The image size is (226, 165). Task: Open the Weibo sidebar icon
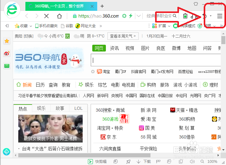pyautogui.click(x=7, y=53)
